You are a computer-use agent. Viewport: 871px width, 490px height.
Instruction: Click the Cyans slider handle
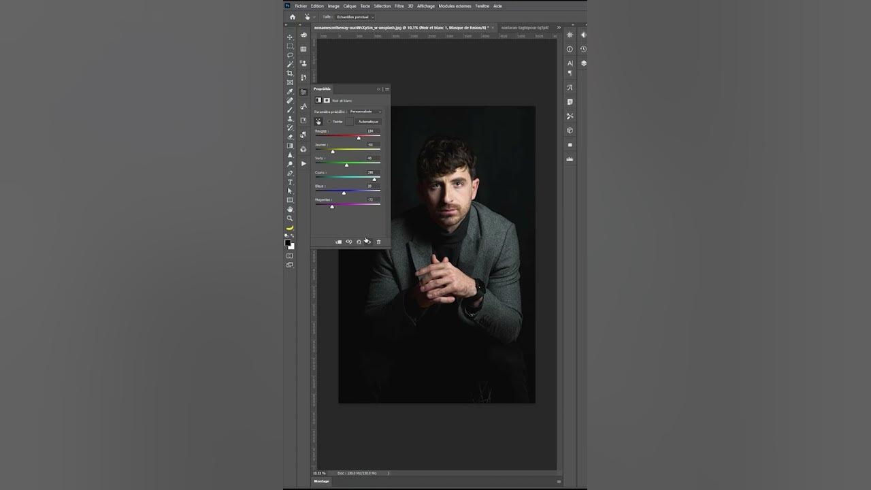pos(374,179)
